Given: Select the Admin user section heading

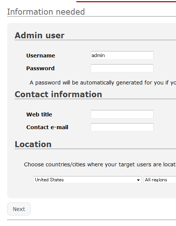Looking at the screenshot, I should 40,35.
